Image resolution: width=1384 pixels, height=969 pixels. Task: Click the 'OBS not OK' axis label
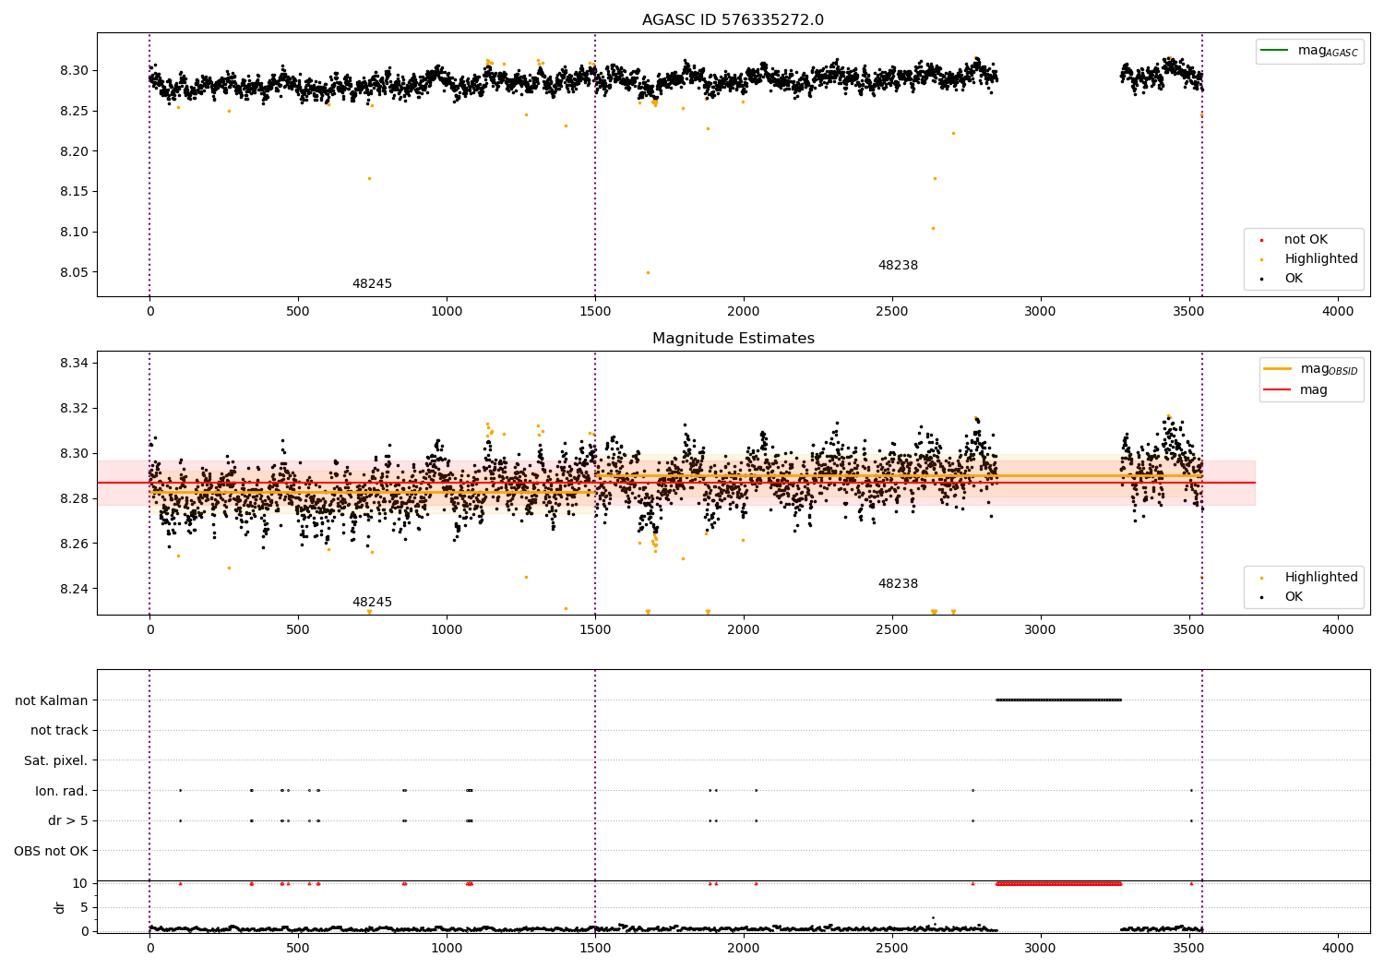tap(51, 851)
